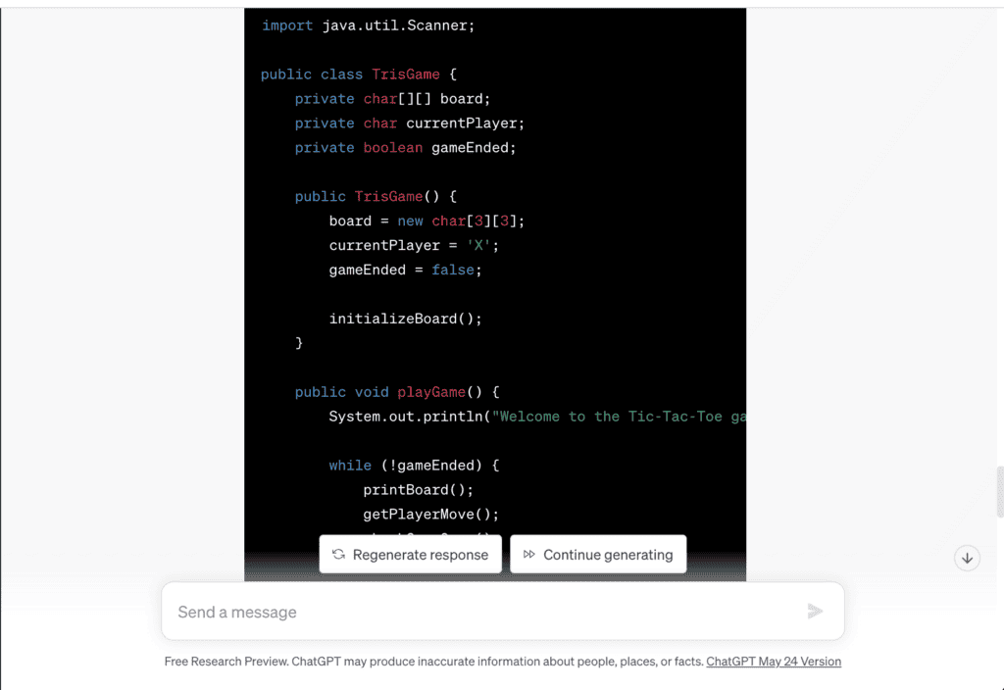Click the paper plane send icon
This screenshot has width=1004, height=690.
tap(815, 611)
